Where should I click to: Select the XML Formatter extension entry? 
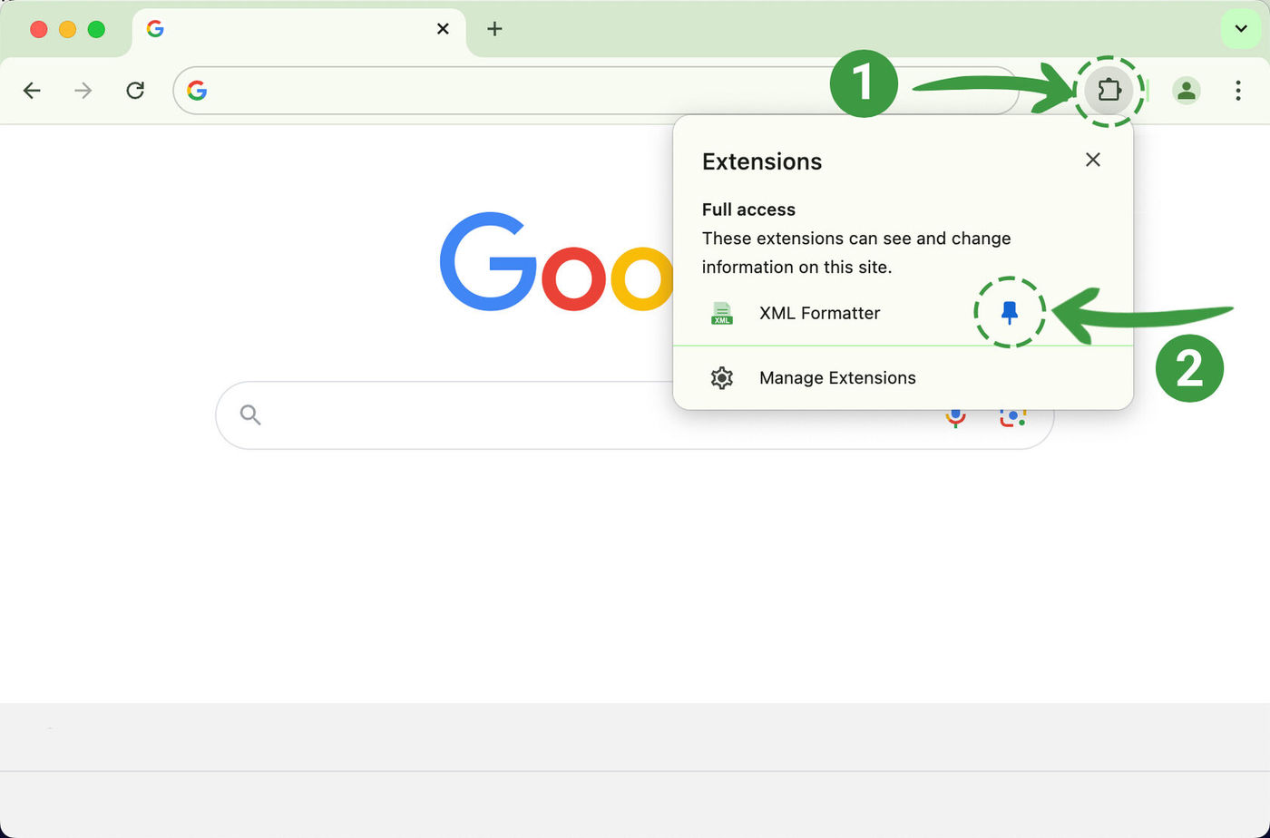(820, 313)
